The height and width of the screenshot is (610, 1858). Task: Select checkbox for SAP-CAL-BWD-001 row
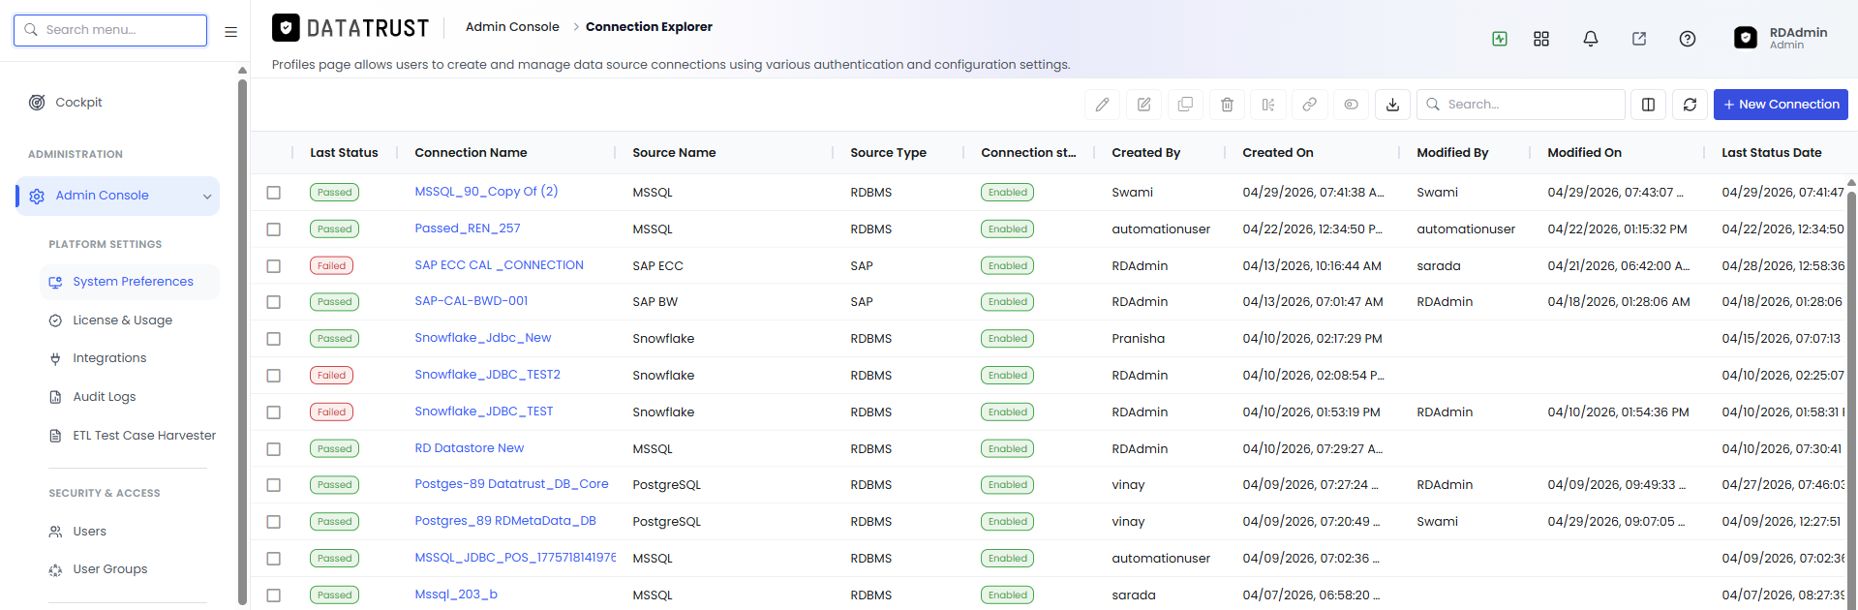tap(274, 302)
